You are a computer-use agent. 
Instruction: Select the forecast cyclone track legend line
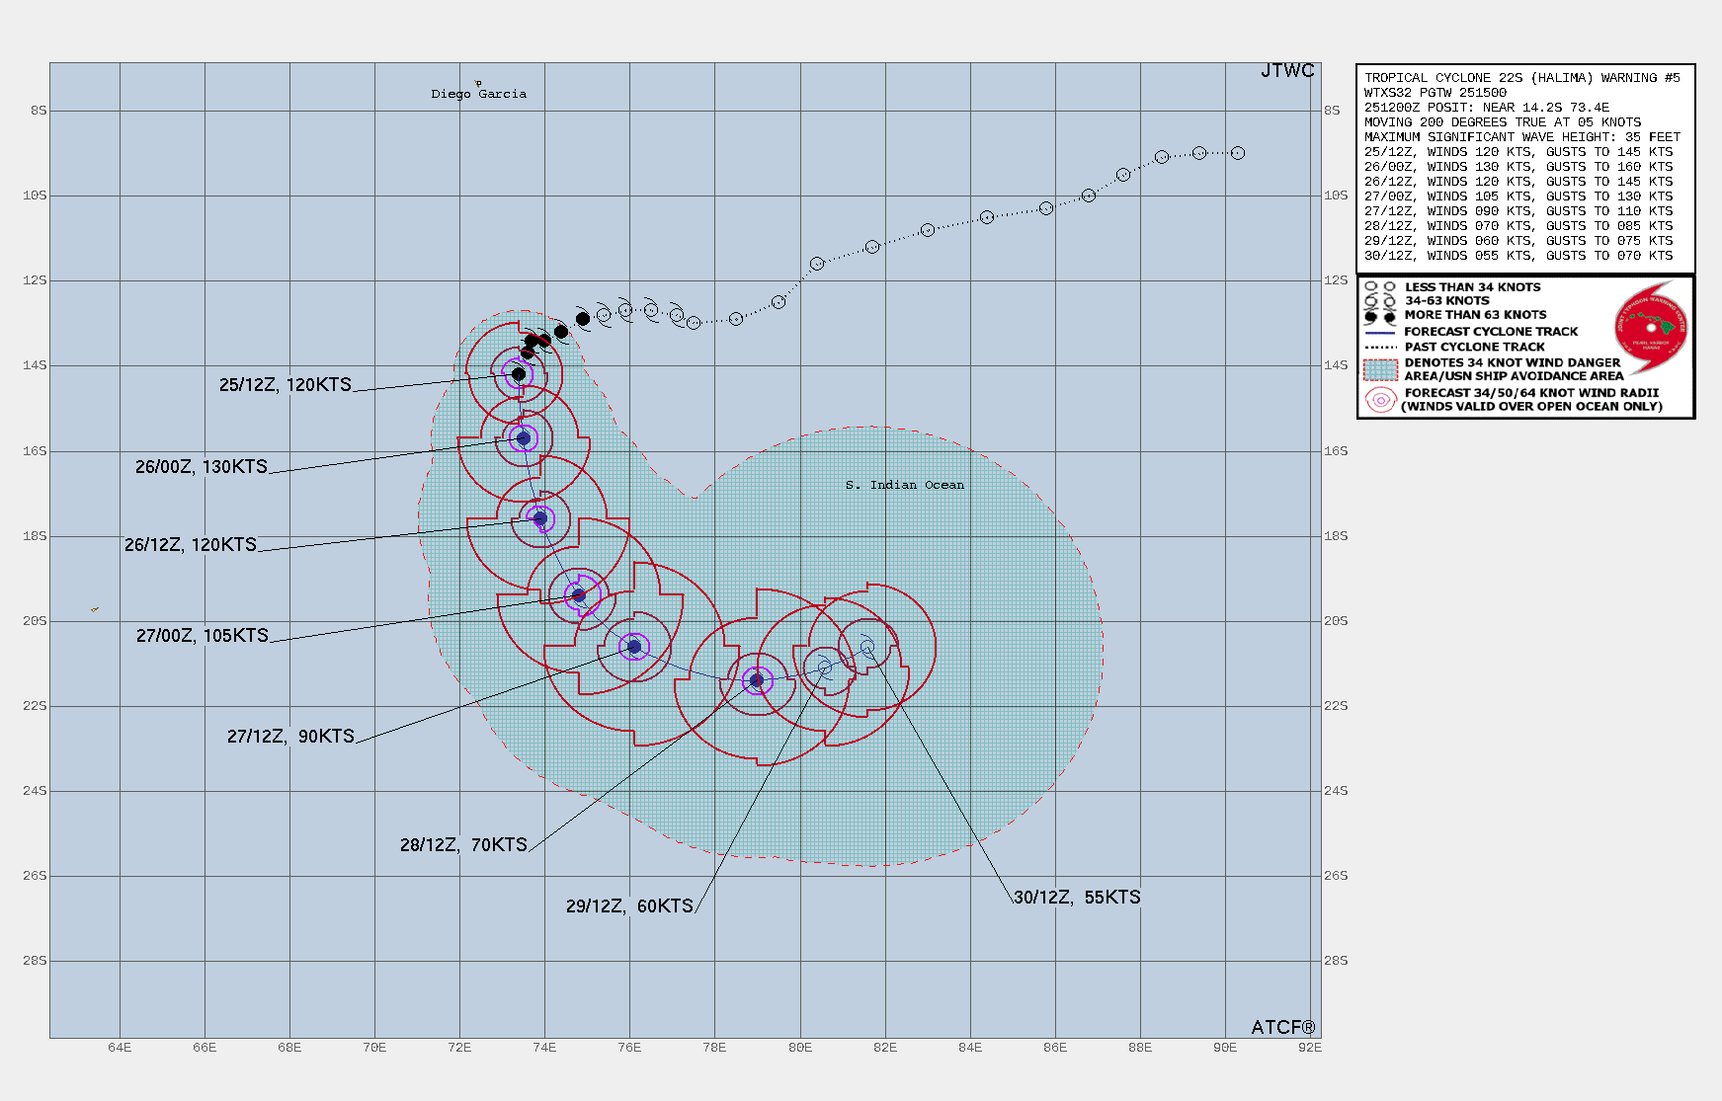coord(1380,333)
